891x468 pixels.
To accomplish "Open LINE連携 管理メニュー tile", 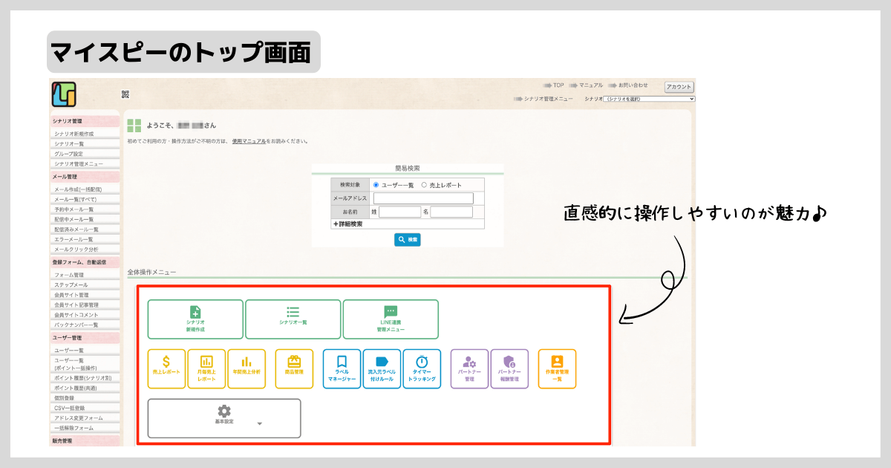I will (391, 319).
